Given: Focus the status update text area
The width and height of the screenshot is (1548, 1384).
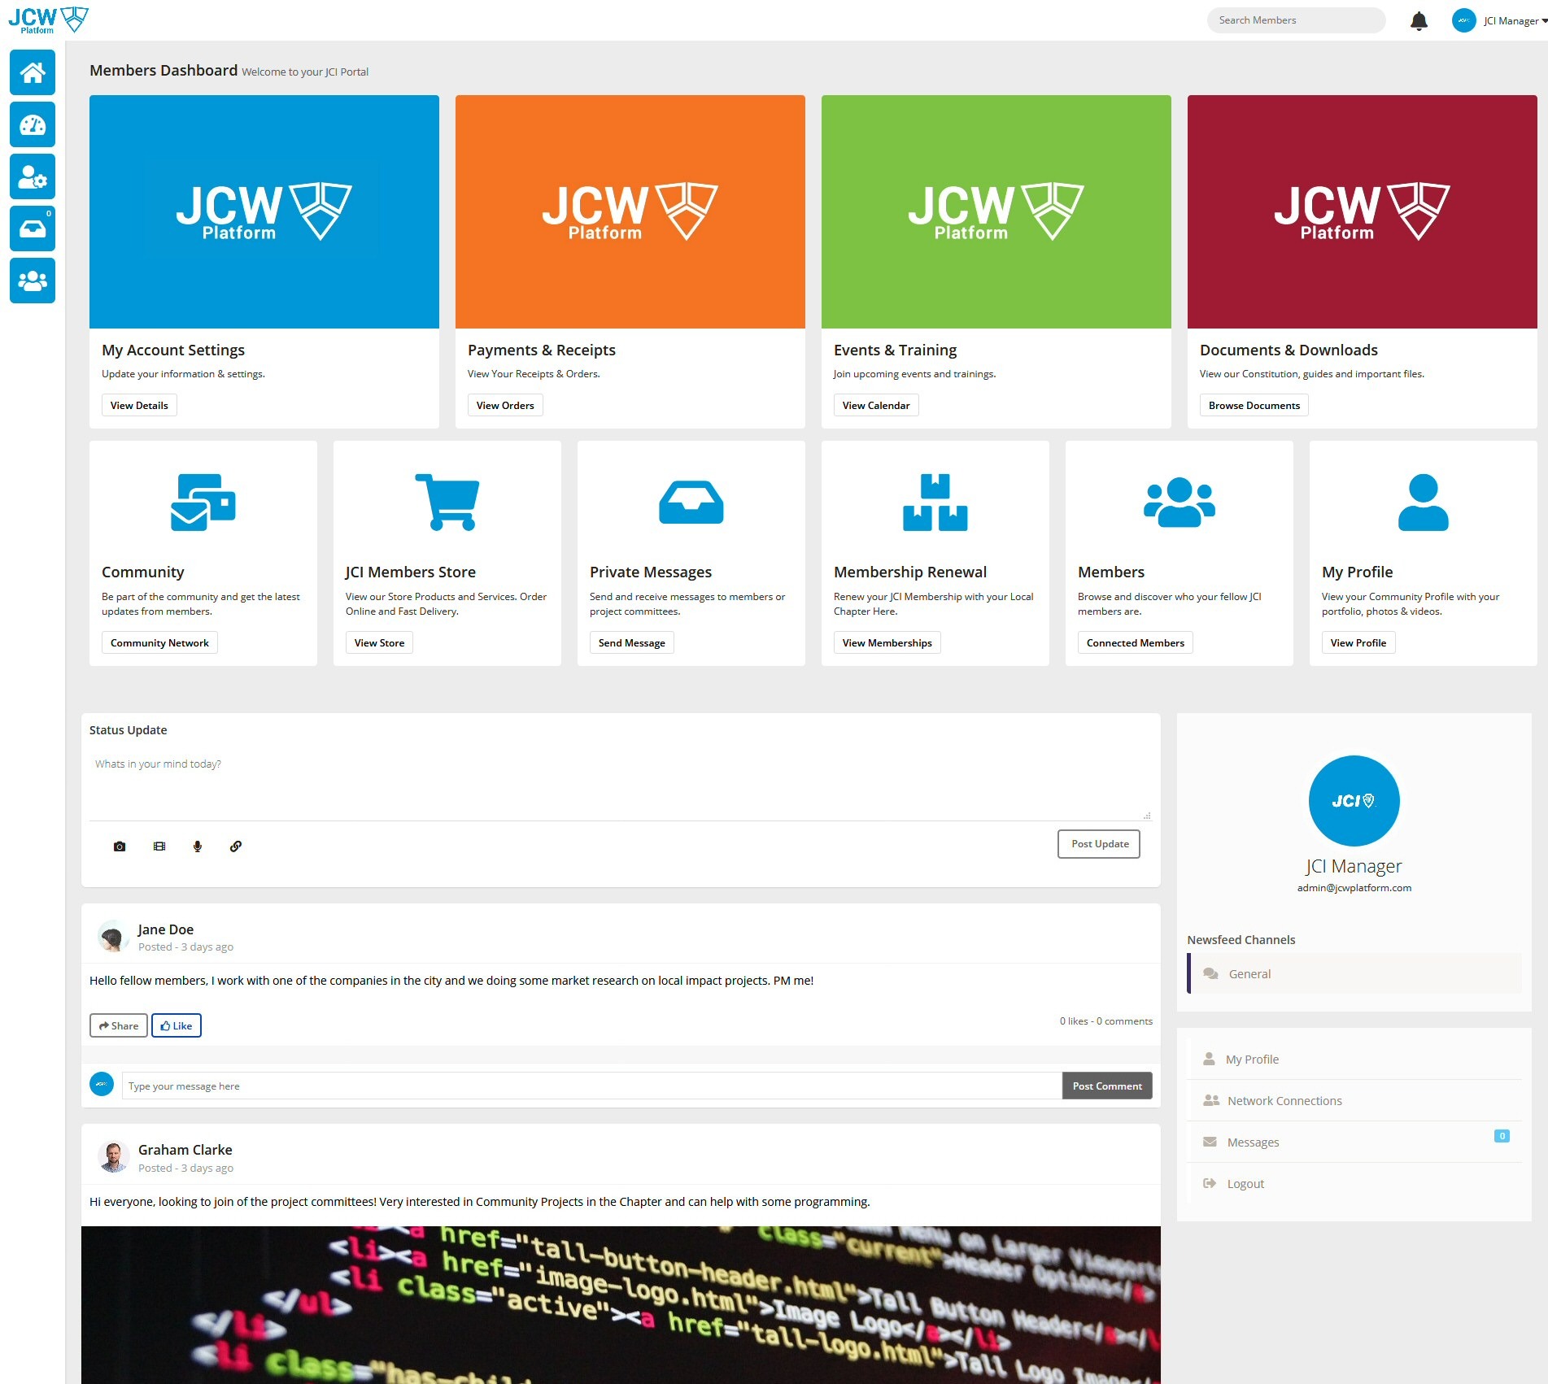Looking at the screenshot, I should tap(621, 786).
